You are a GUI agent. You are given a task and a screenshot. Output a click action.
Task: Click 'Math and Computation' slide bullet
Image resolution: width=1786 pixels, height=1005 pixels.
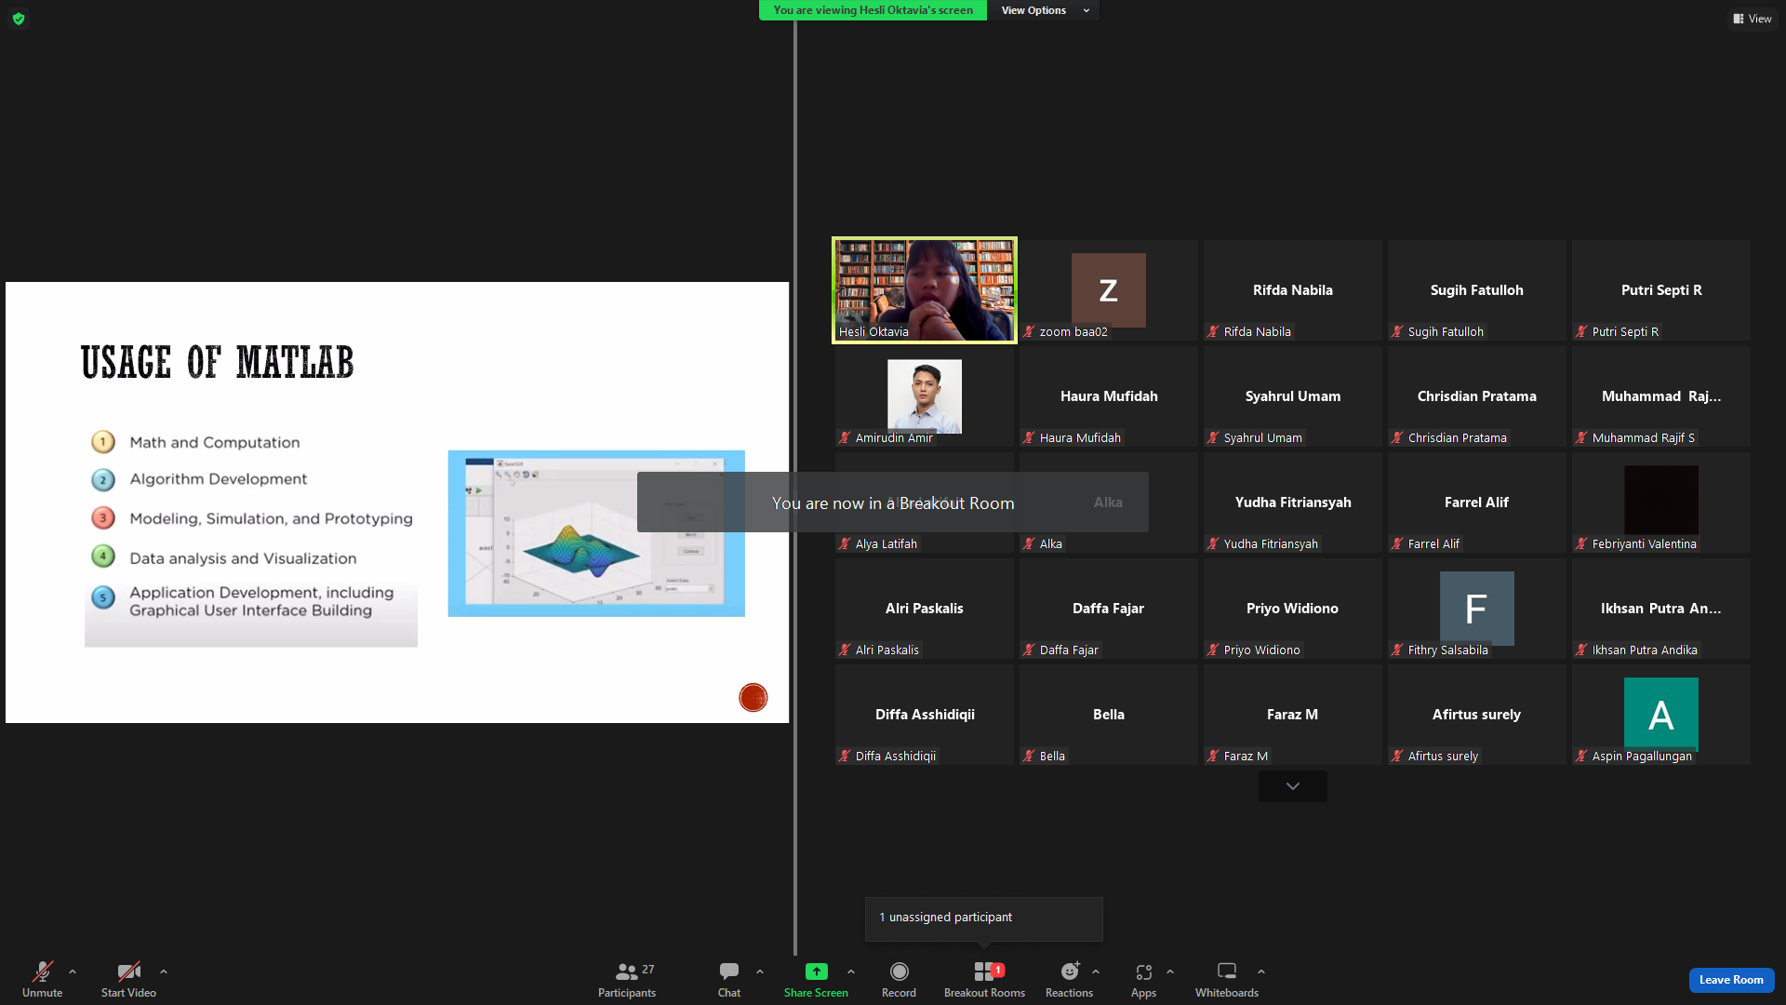(215, 442)
